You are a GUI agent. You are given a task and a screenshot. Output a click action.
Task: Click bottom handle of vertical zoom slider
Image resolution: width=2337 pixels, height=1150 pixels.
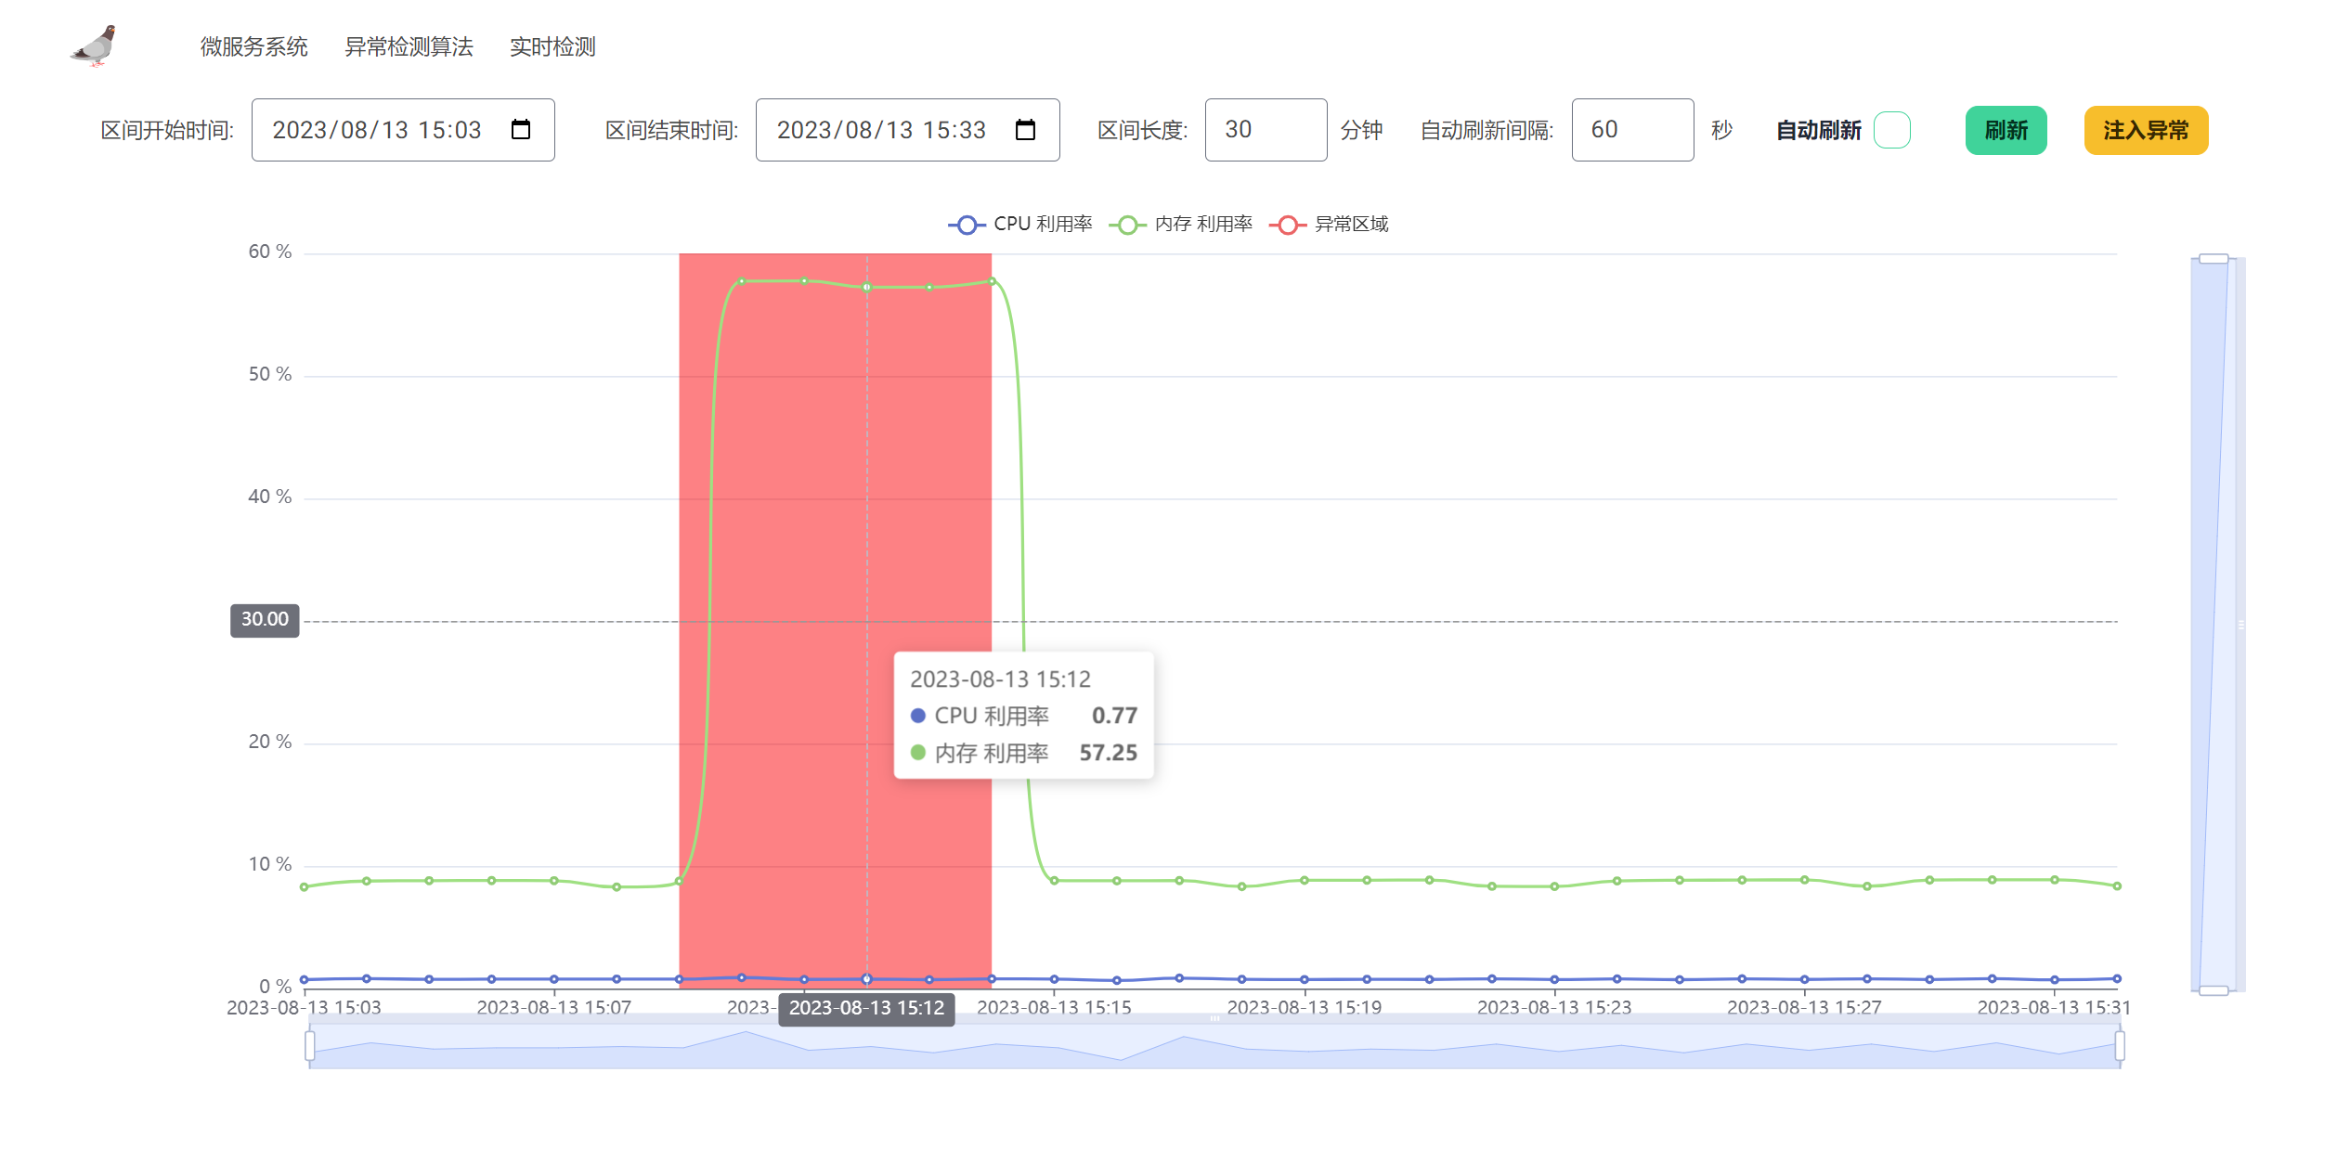(2214, 990)
